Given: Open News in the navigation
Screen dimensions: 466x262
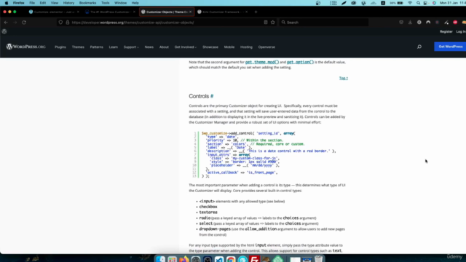Looking at the screenshot, I should [149, 47].
